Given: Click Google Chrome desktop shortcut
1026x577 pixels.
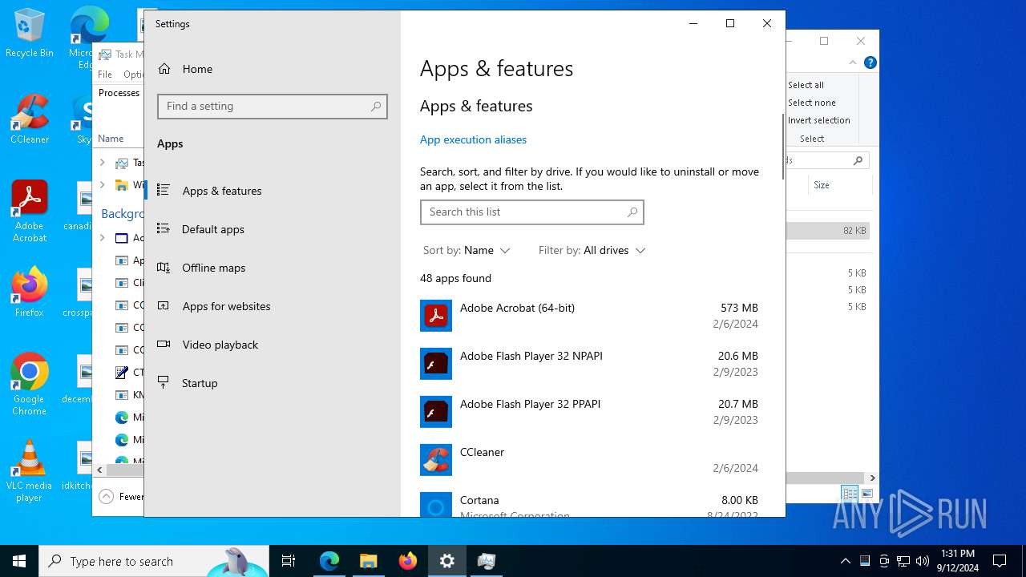Looking at the screenshot, I should (x=30, y=385).
